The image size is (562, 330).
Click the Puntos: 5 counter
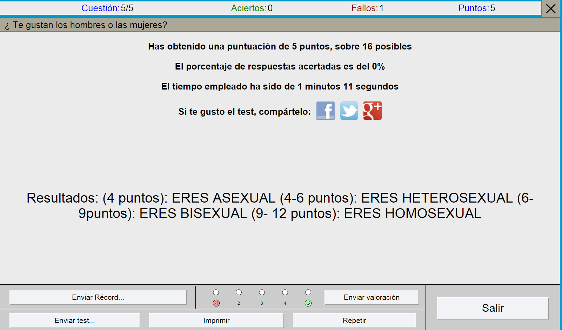pyautogui.click(x=477, y=8)
